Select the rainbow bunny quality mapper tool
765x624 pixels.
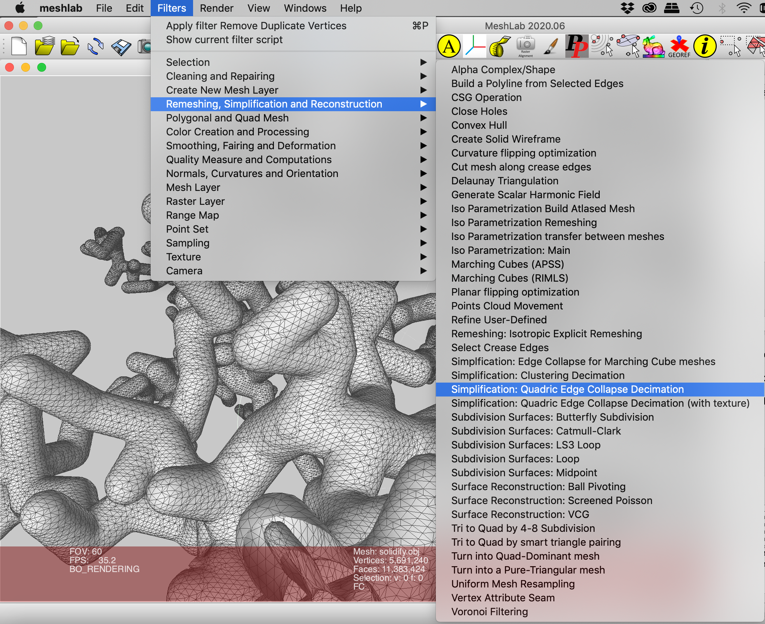pyautogui.click(x=653, y=46)
